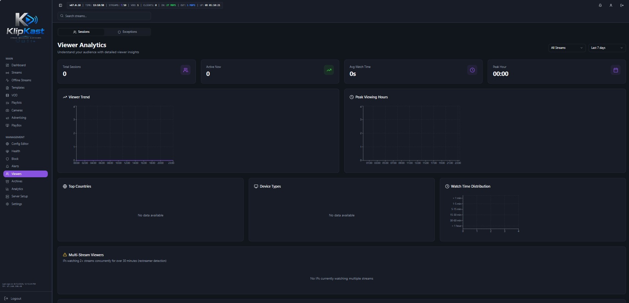This screenshot has height=303, width=629.
Task: Click the OUT: 1 MBPS status entry
Action: [x=188, y=5]
